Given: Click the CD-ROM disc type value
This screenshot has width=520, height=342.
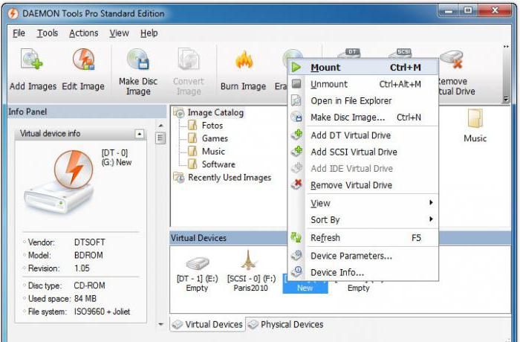Looking at the screenshot, I should 90,285.
